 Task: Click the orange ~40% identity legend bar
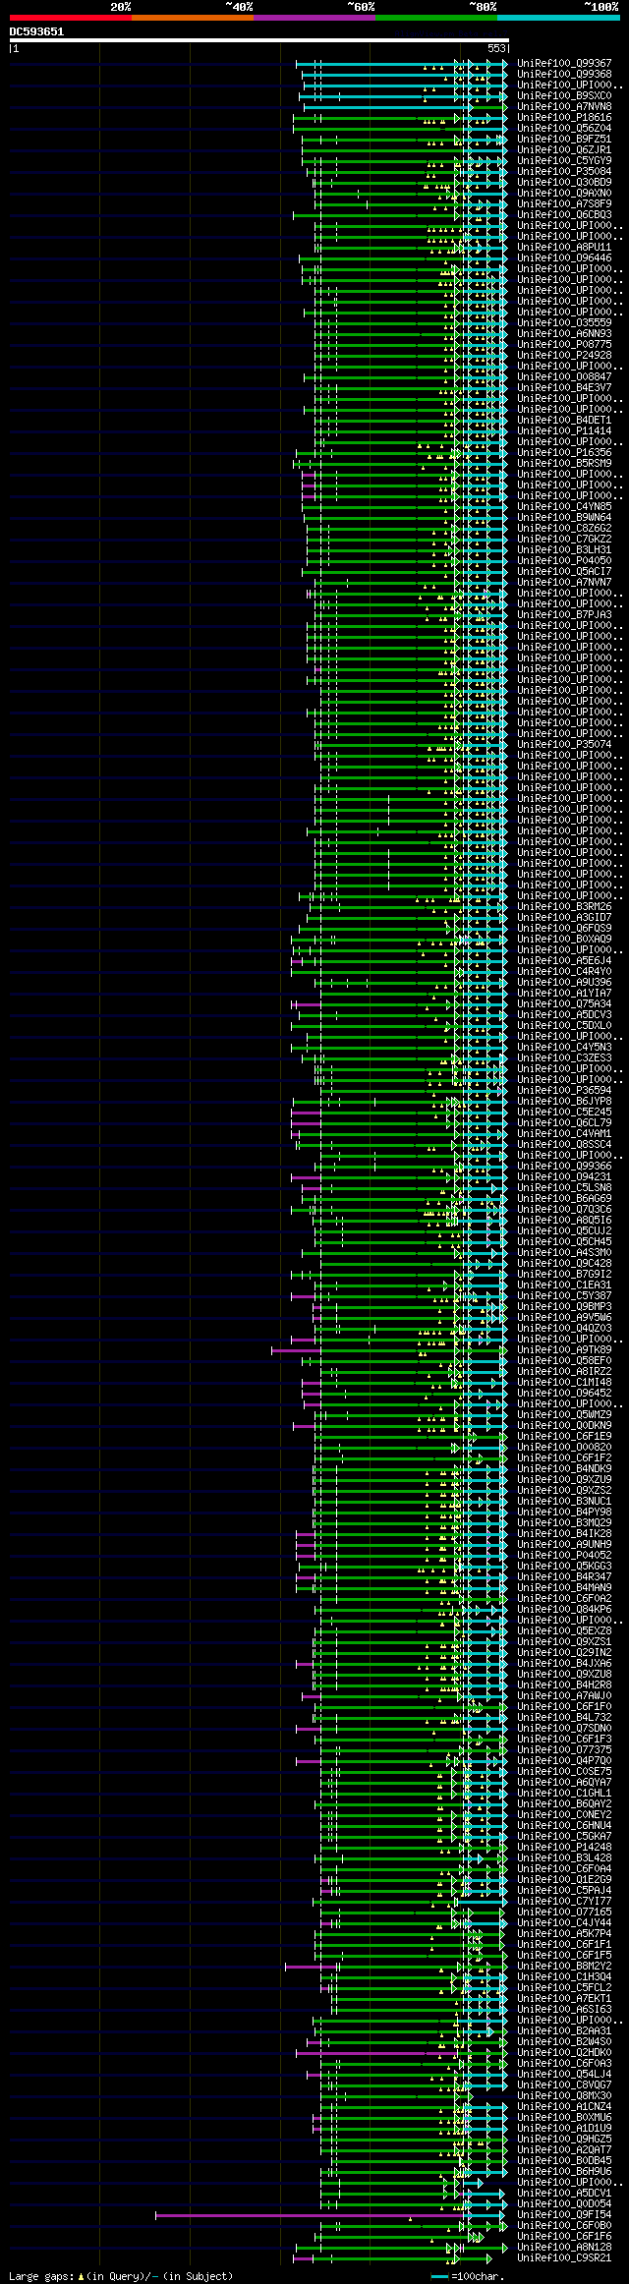coord(193,18)
